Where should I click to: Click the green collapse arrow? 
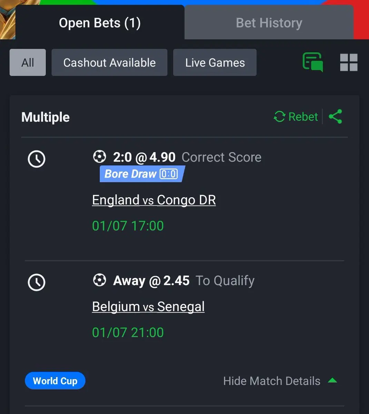tap(332, 381)
